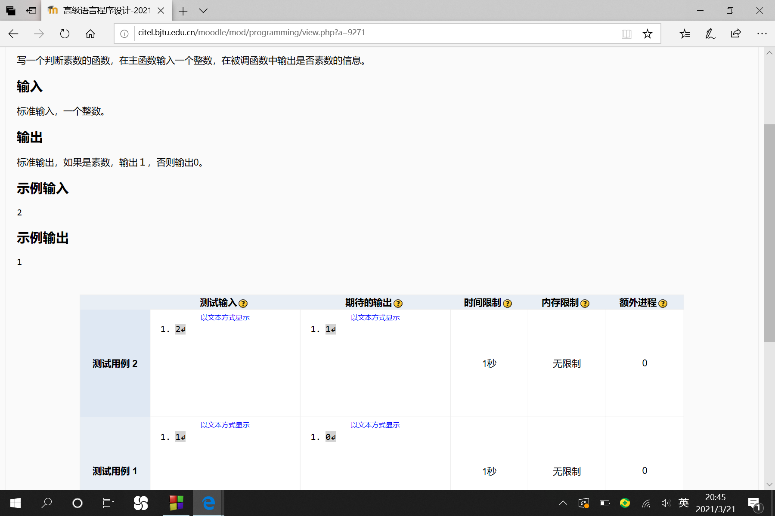Open the clock and calendar flyout
The height and width of the screenshot is (516, 775).
(716, 503)
